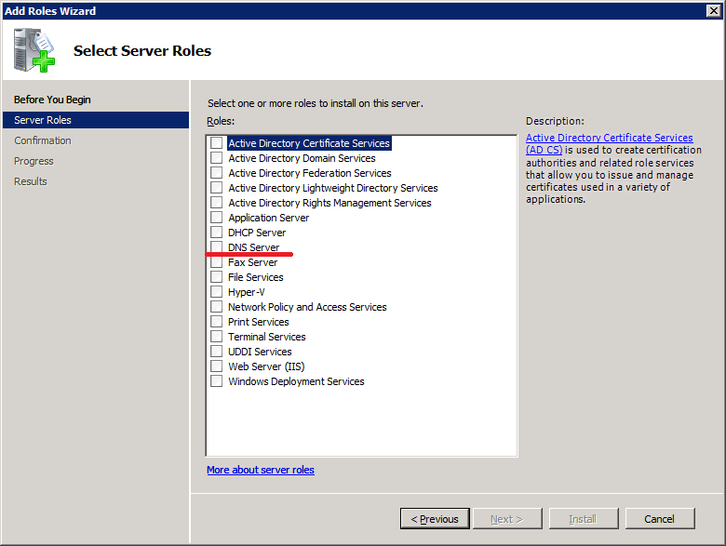Tick Windows Deployment Services checkbox
Image resolution: width=726 pixels, height=546 pixels.
(x=216, y=381)
